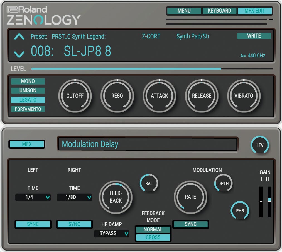Image resolution: width=282 pixels, height=252 pixels.
Task: Click the modulation RATE knob
Action: tap(190, 197)
